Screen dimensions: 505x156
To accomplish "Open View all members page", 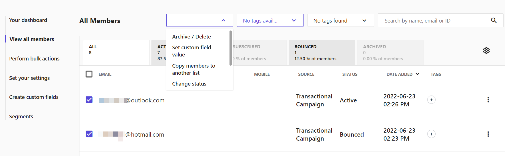I will pyautogui.click(x=32, y=39).
